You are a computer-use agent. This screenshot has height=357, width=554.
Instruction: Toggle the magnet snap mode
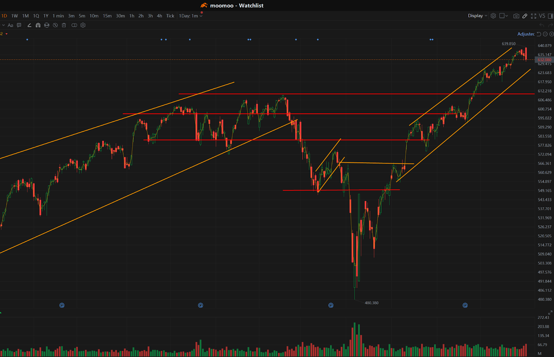click(x=38, y=25)
